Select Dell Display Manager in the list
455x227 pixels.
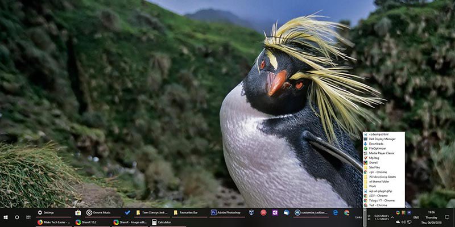coord(382,138)
